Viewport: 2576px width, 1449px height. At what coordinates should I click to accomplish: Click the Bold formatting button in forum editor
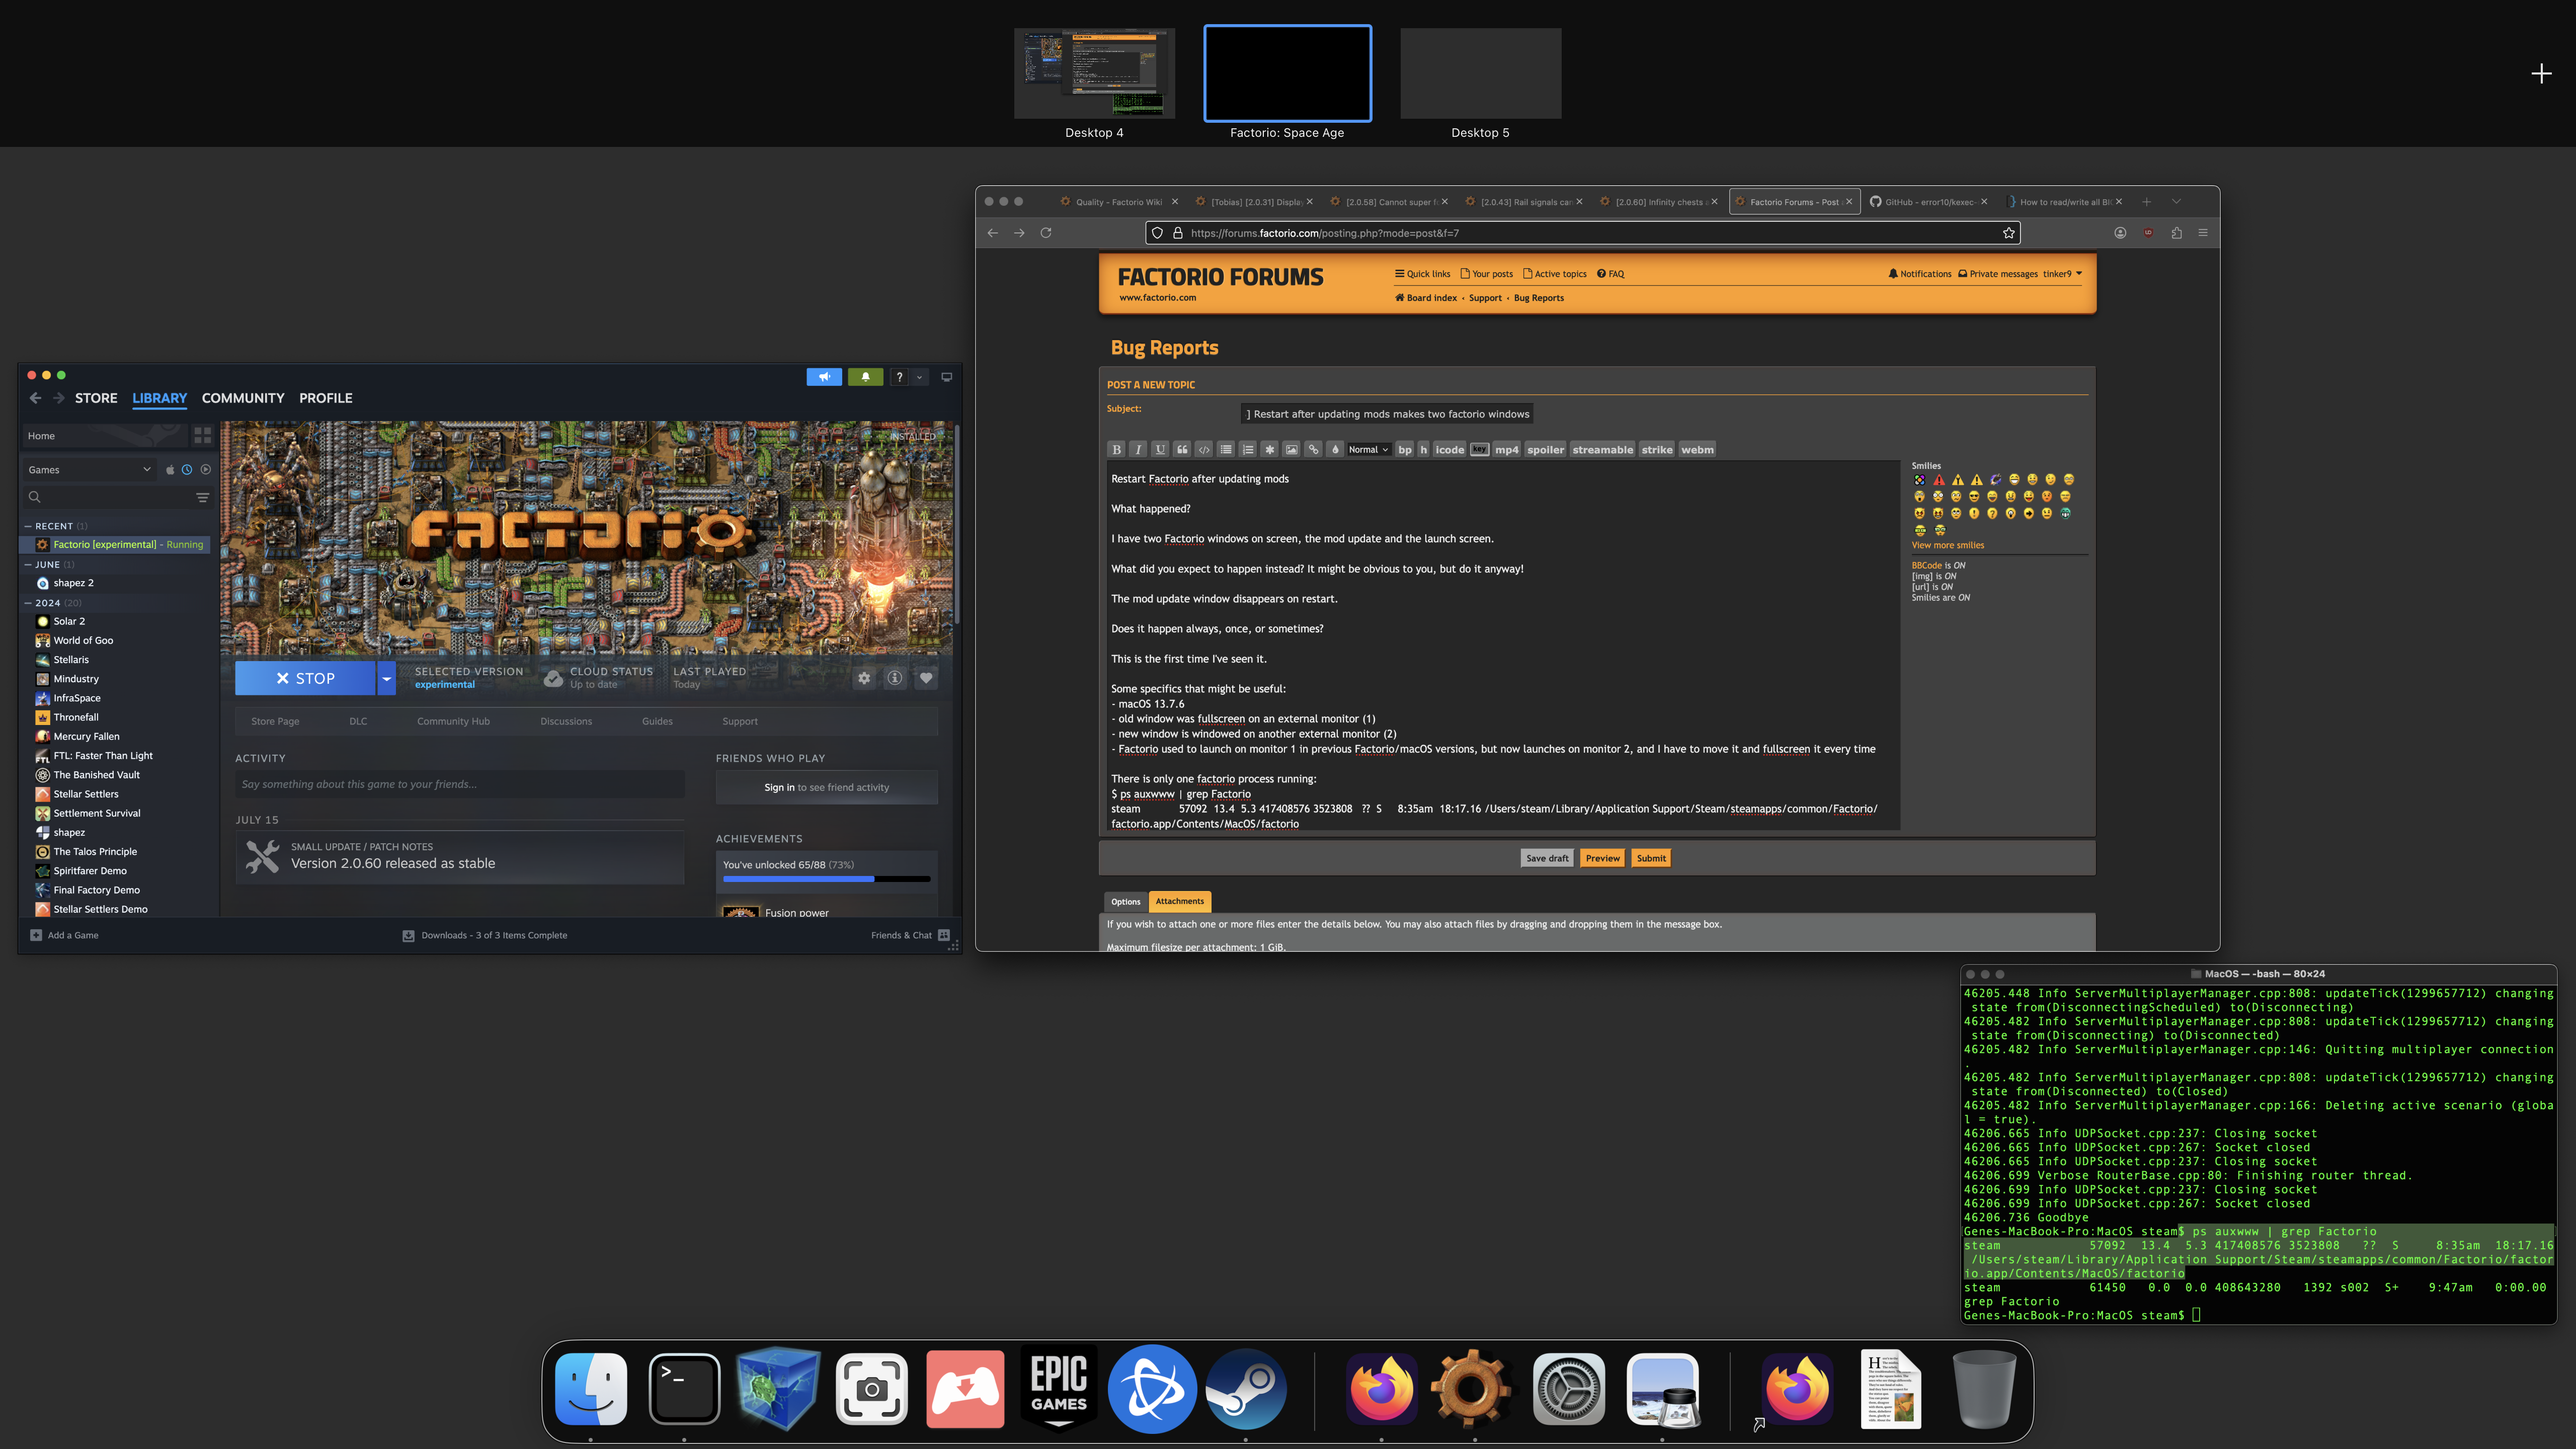tap(1117, 450)
